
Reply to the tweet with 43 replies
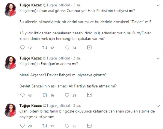22,95
